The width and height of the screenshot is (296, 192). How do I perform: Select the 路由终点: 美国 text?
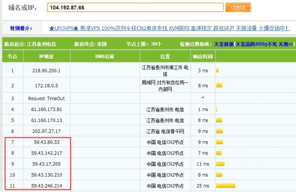(90, 44)
